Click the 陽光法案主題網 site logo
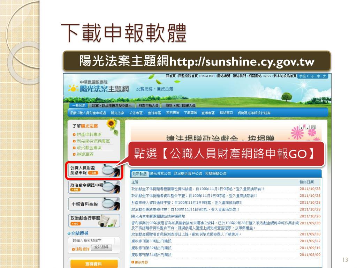Image resolution: width=357 pixels, height=268 pixels. click(99, 87)
